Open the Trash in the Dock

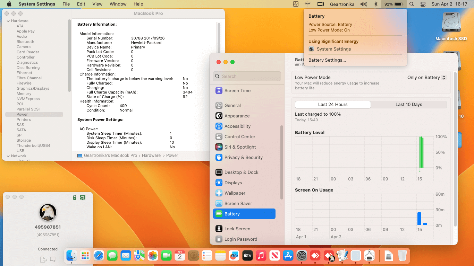(x=402, y=256)
